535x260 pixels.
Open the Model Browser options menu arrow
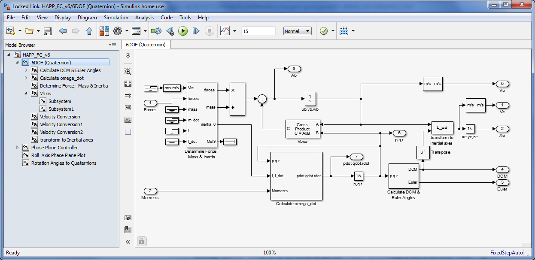(113, 45)
